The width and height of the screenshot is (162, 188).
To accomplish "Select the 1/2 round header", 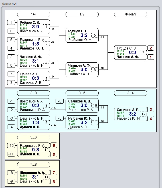I will point(82,14).
